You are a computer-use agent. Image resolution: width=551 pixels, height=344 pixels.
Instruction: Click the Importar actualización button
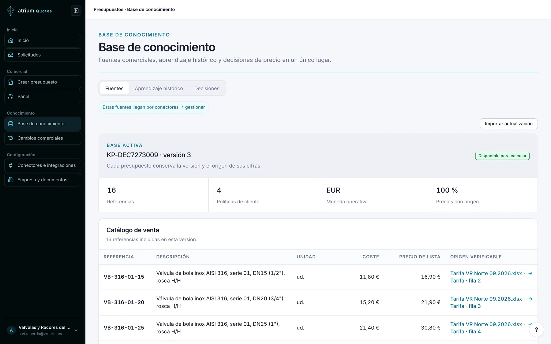click(508, 124)
